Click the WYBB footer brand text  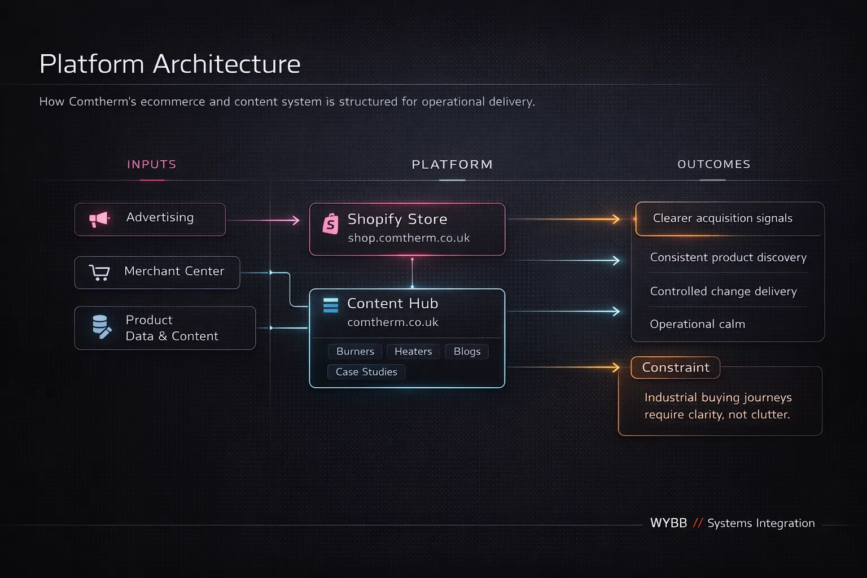pos(668,523)
